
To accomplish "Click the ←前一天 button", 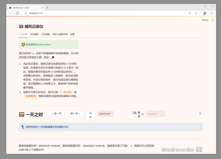I will [57, 114].
